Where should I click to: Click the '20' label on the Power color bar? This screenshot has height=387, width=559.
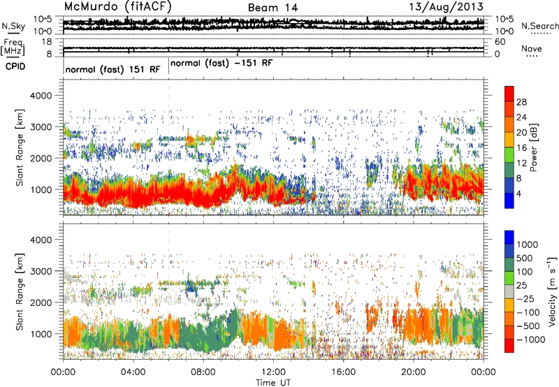coord(521,133)
